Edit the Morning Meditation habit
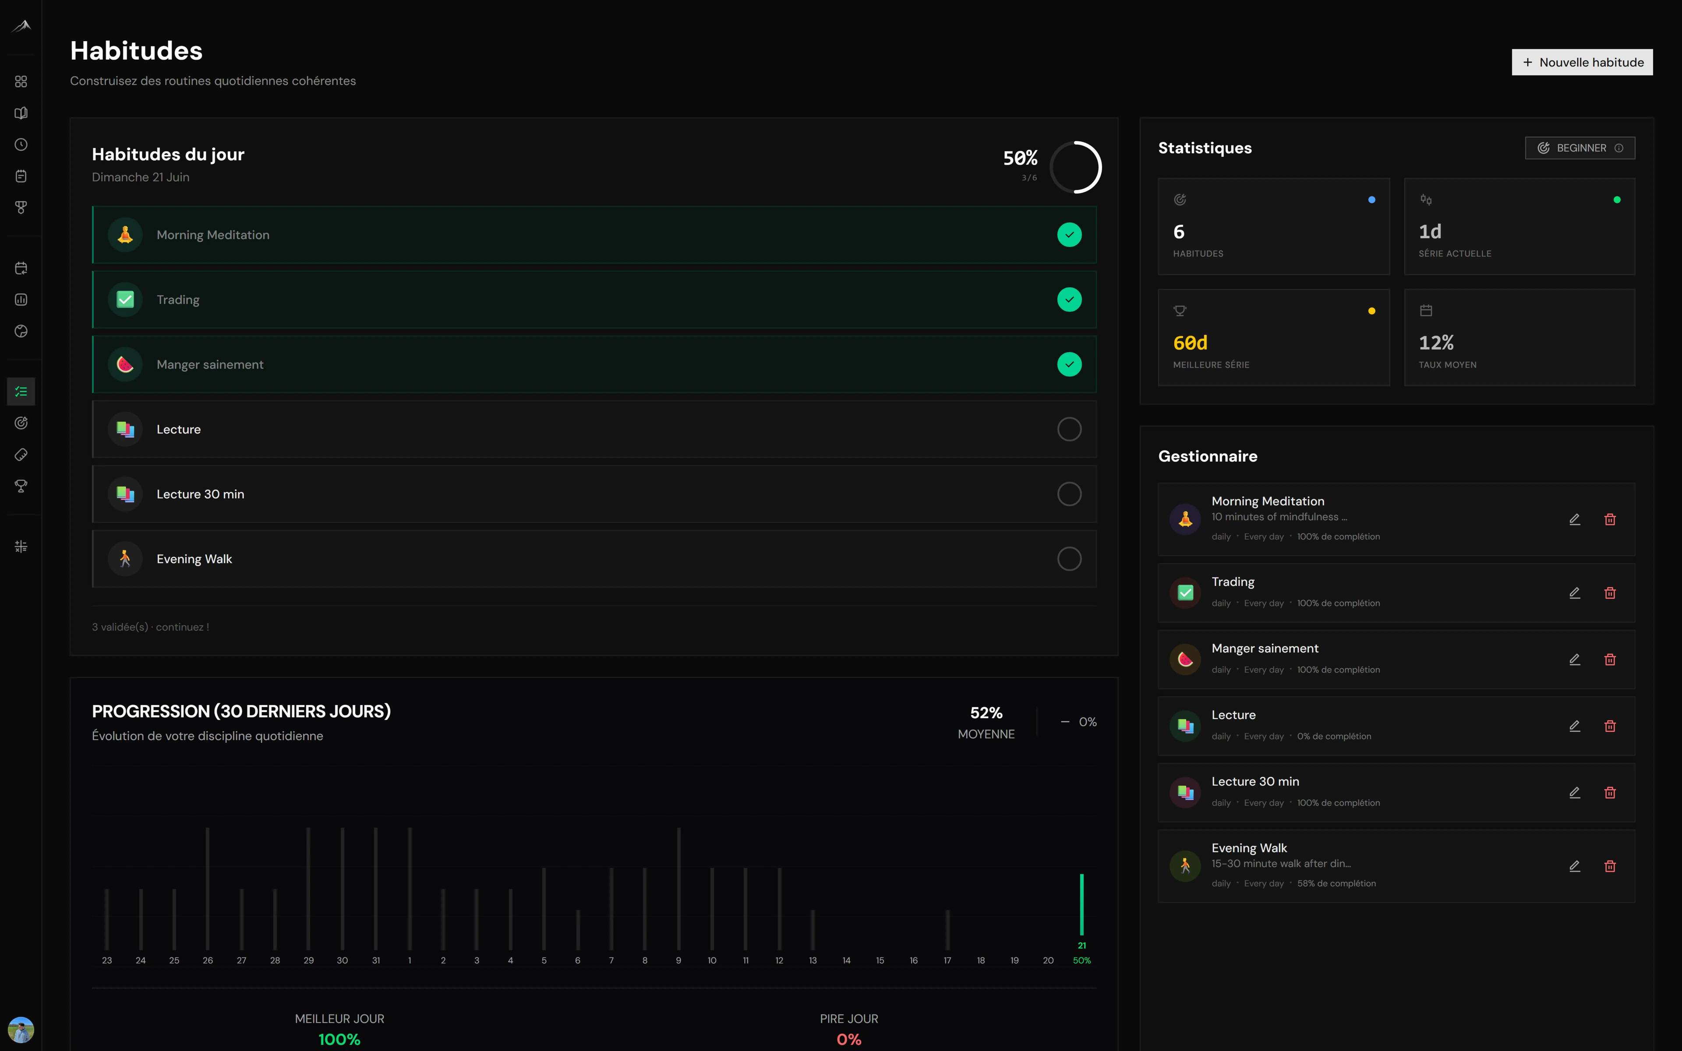 click(x=1575, y=519)
